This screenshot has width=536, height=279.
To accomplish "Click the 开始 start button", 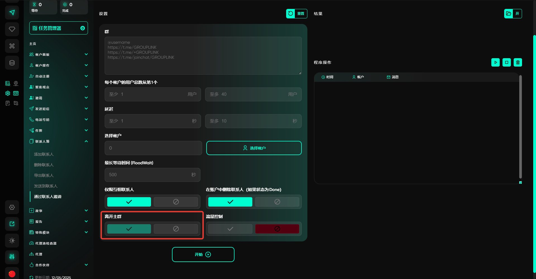I will click(x=203, y=254).
